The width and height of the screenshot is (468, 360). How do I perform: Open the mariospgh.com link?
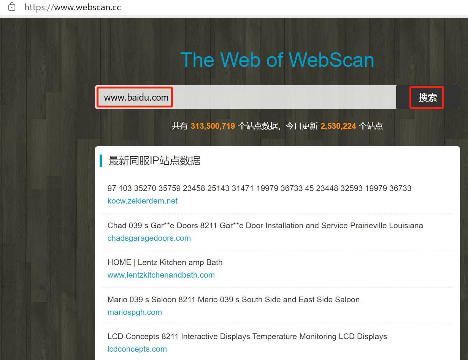click(x=135, y=312)
